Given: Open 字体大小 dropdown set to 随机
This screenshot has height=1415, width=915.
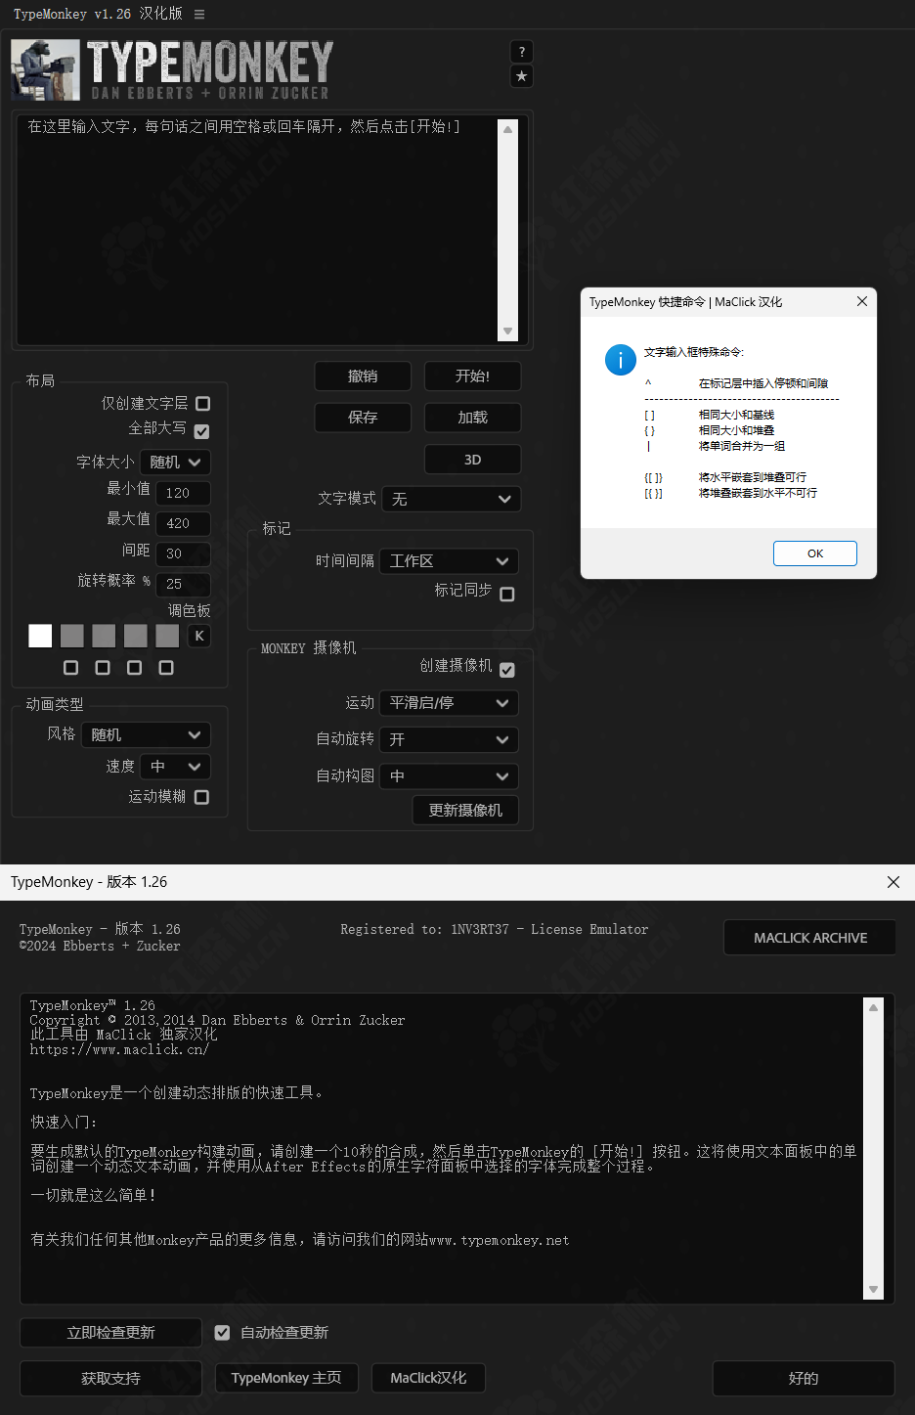Looking at the screenshot, I should point(176,463).
